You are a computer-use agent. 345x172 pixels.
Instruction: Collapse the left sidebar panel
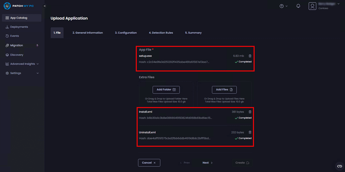(x=44, y=6)
